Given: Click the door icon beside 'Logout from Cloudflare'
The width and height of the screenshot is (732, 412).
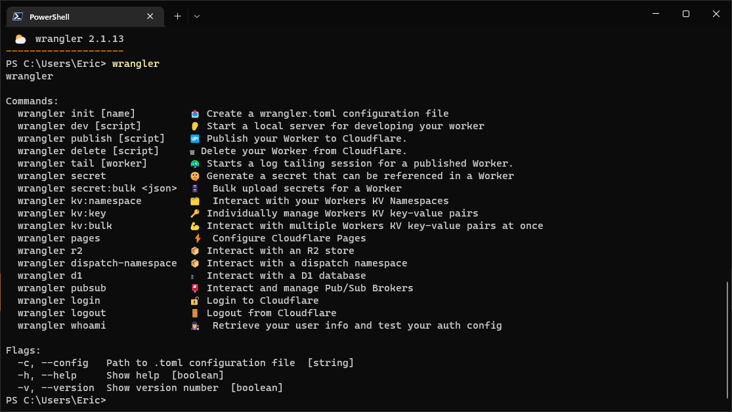Looking at the screenshot, I should click(x=194, y=313).
